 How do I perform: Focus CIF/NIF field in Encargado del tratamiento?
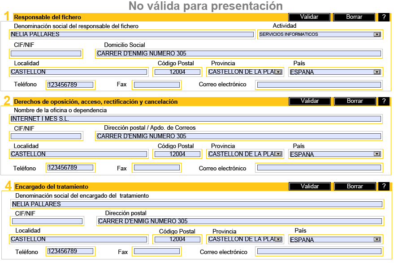(x=47, y=221)
